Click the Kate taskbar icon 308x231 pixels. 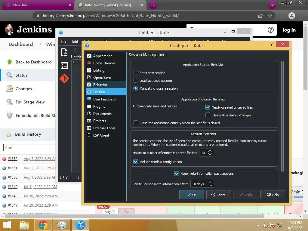pos(80,225)
